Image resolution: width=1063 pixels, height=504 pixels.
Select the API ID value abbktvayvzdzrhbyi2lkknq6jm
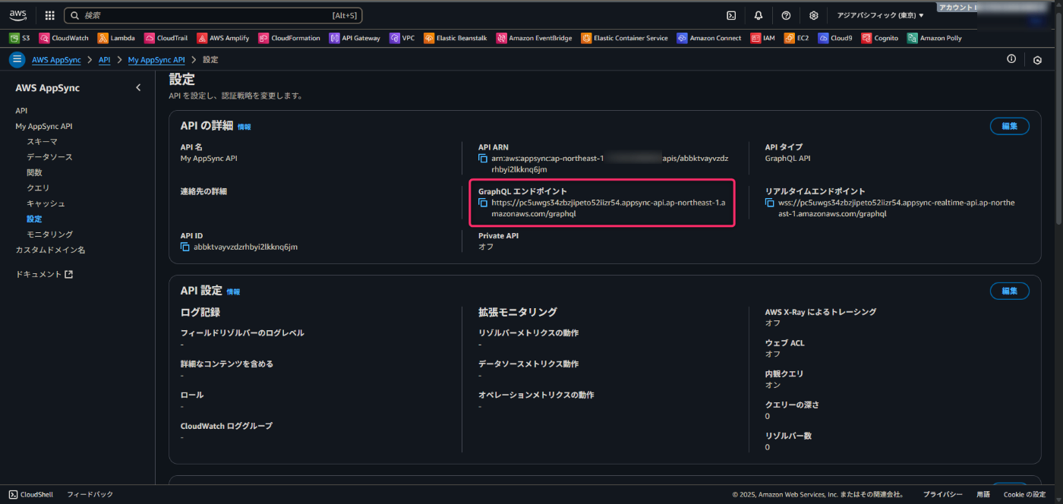245,247
